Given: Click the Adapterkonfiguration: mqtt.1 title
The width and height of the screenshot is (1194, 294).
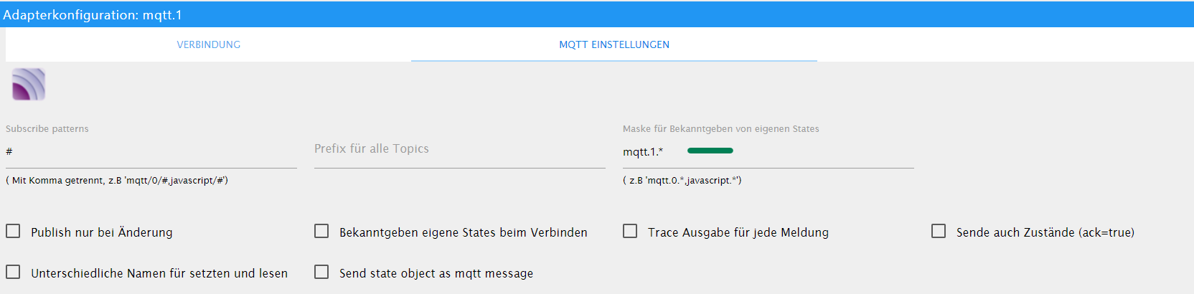Looking at the screenshot, I should point(93,15).
